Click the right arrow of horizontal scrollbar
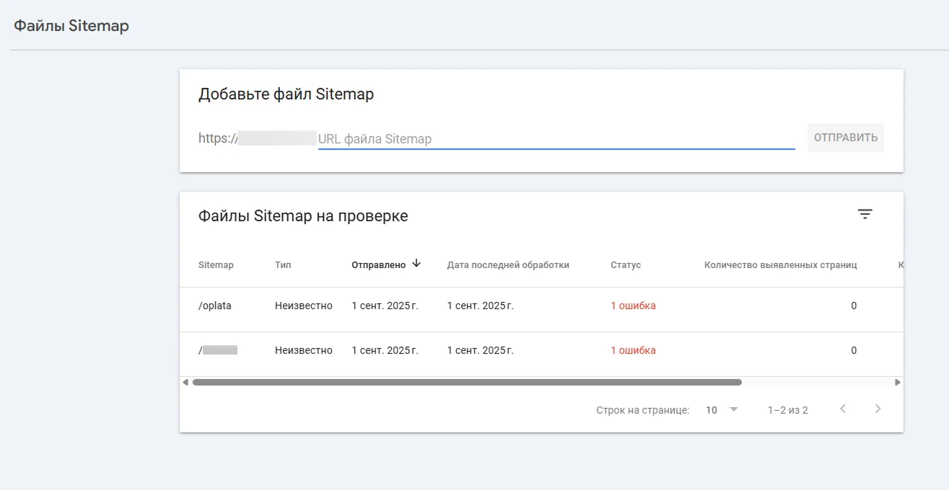The height and width of the screenshot is (490, 949). (897, 383)
